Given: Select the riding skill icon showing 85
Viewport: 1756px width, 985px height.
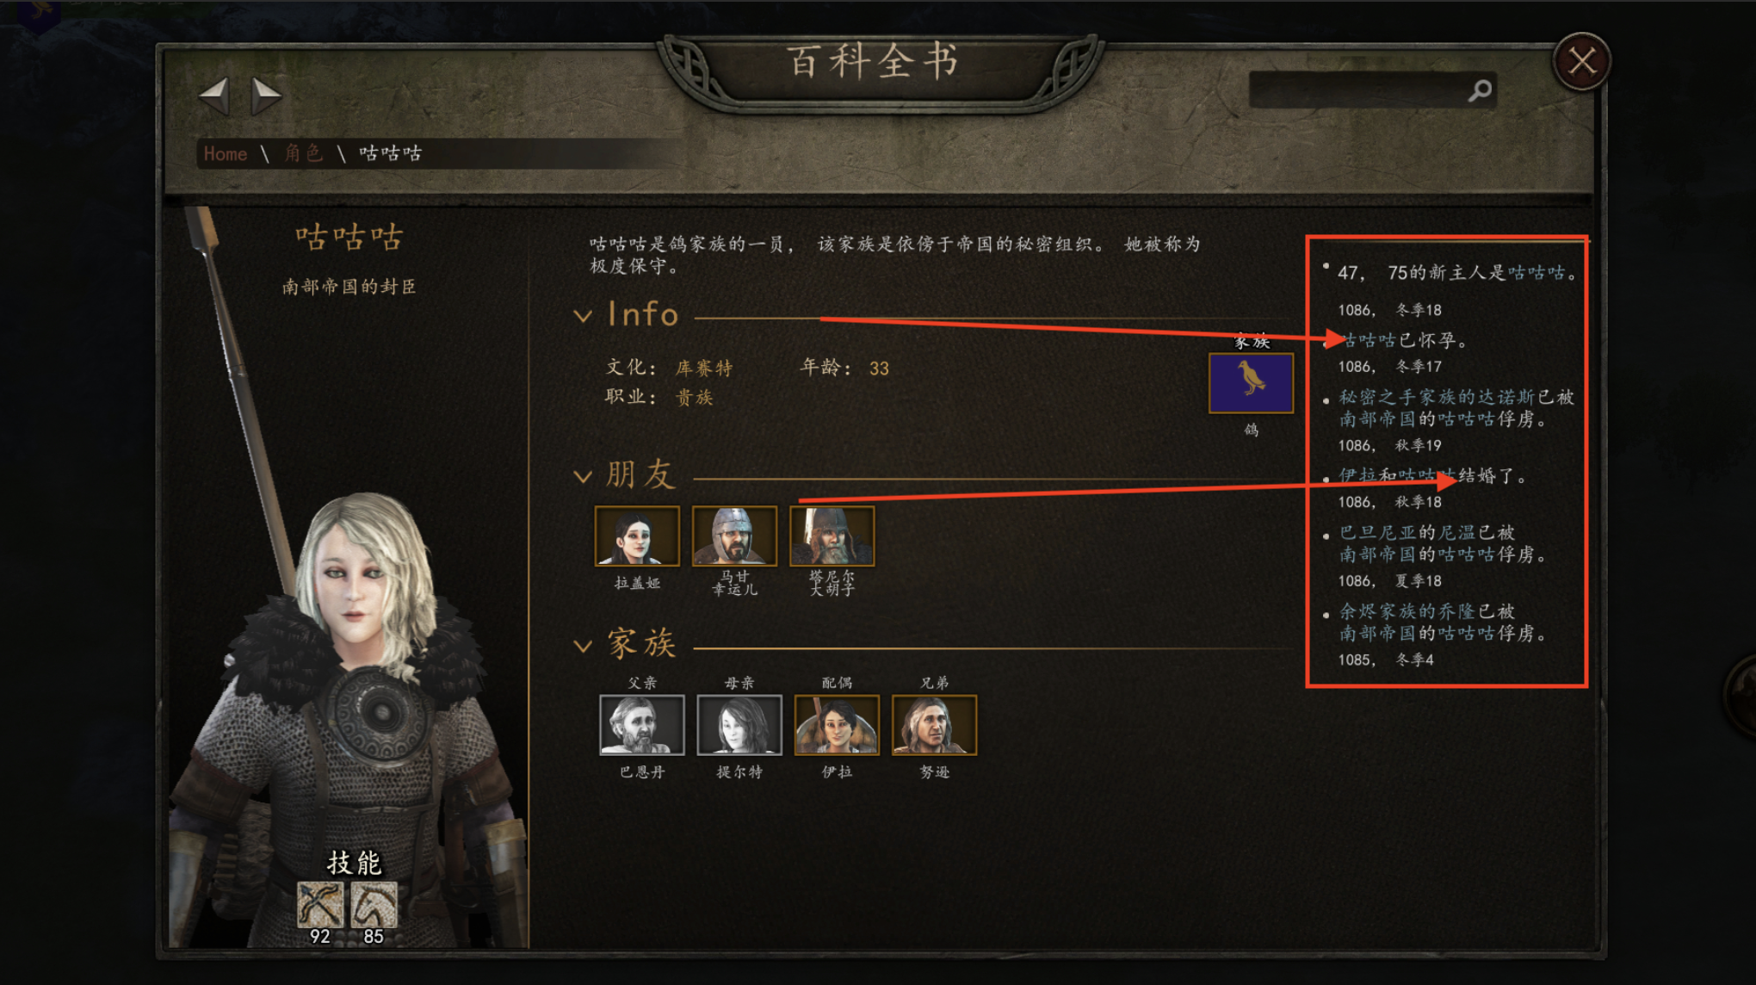Looking at the screenshot, I should click(x=374, y=904).
